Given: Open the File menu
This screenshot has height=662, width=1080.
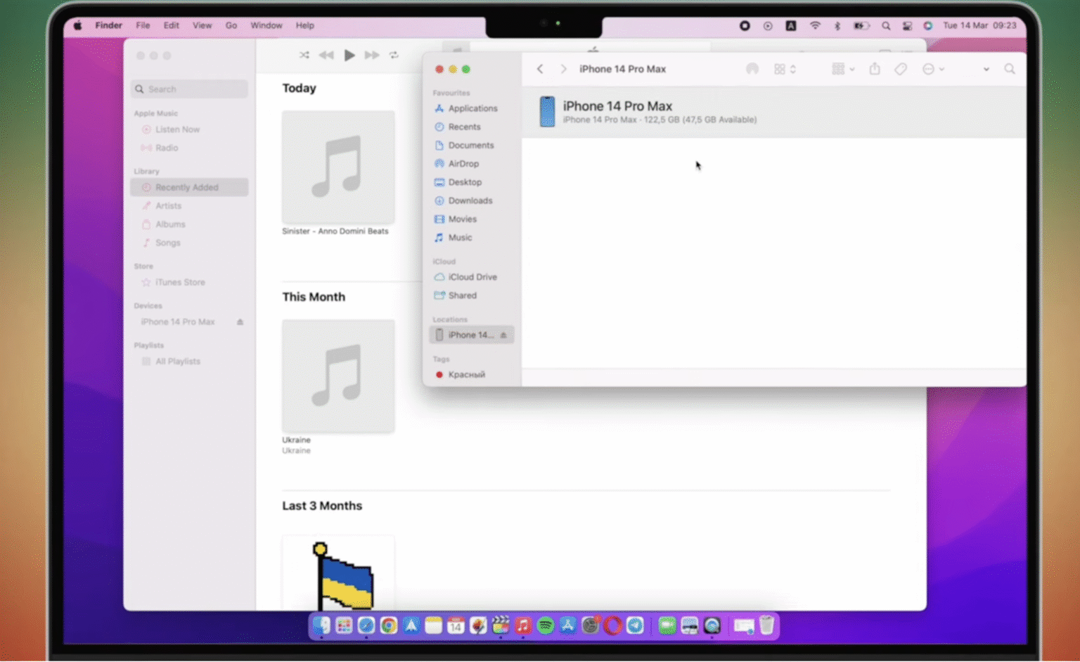Looking at the screenshot, I should point(143,25).
